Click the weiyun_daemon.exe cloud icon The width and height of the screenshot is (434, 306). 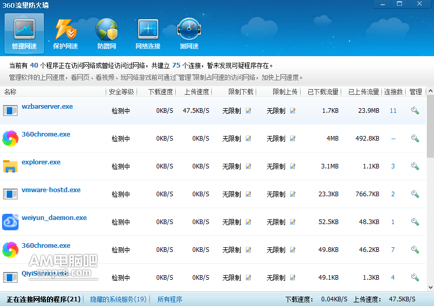coord(10,222)
